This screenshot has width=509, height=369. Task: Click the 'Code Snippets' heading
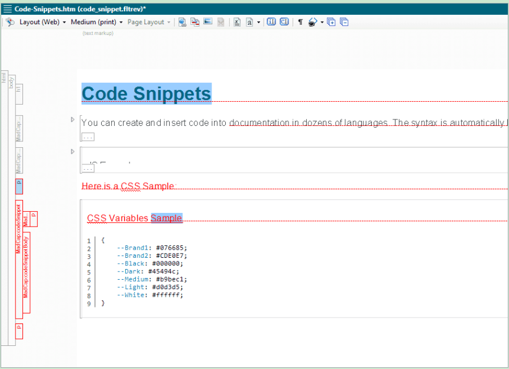pyautogui.click(x=147, y=93)
